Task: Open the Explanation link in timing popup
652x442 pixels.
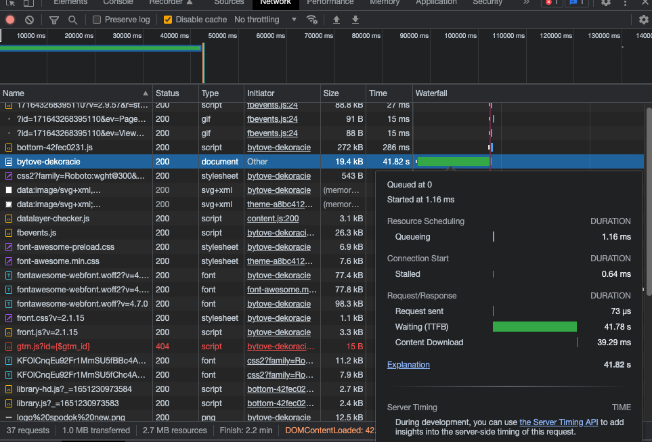Action: click(x=408, y=365)
